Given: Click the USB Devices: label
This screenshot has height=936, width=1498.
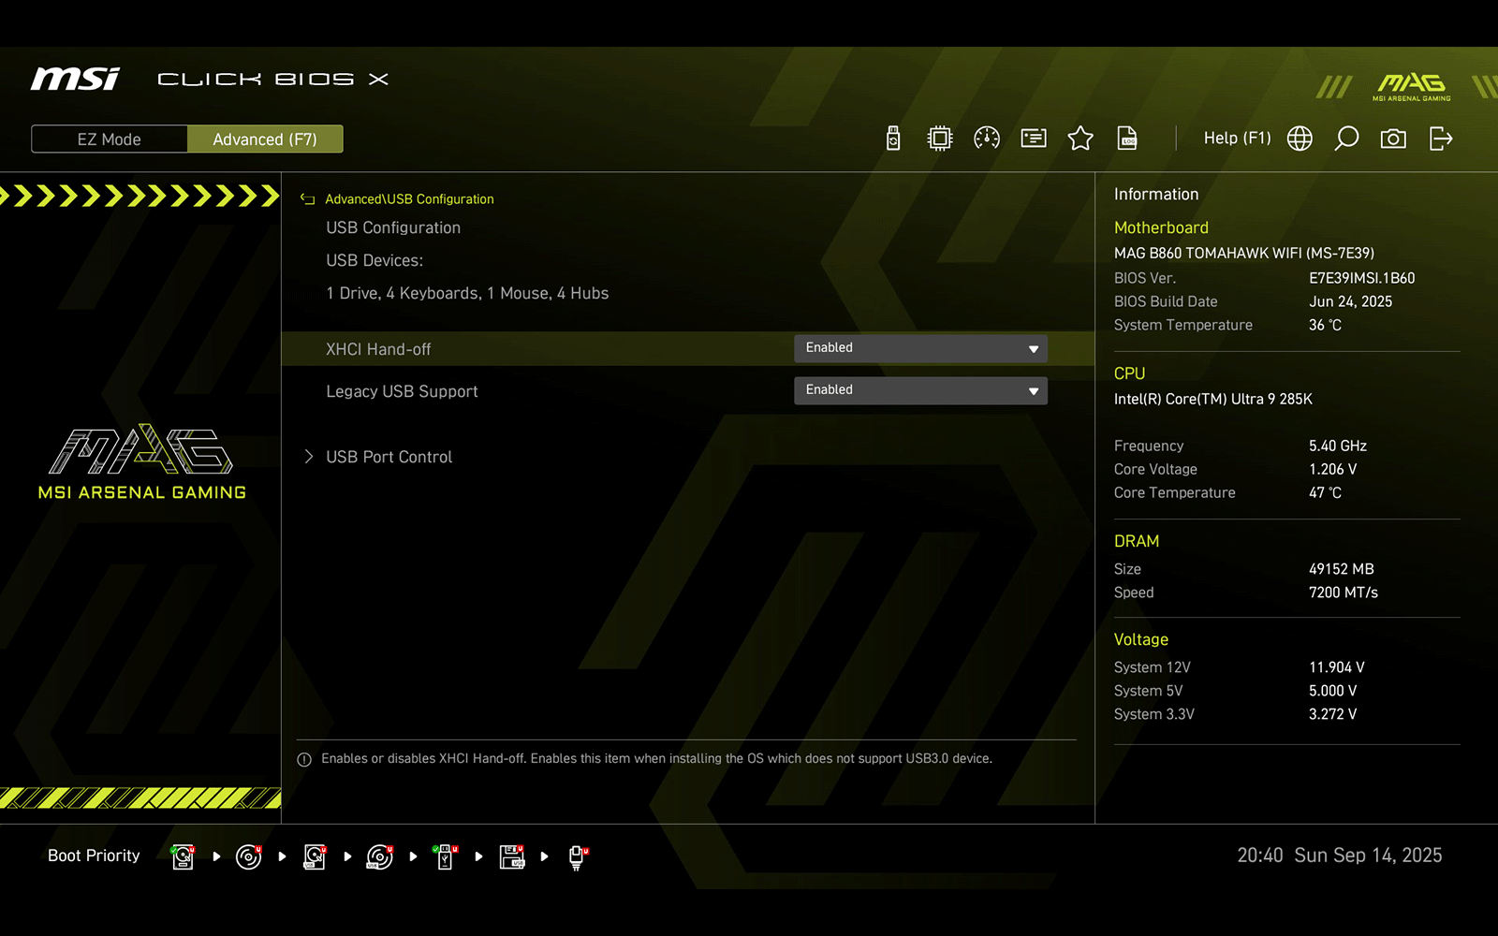Looking at the screenshot, I should (x=374, y=260).
